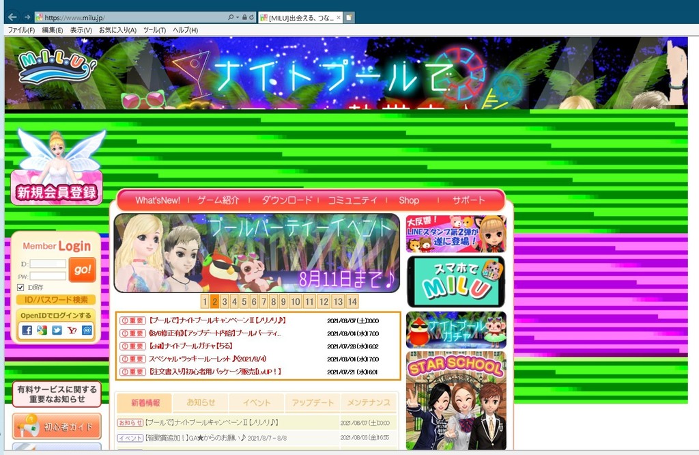Expand the address bar search dropdown arrow
The height and width of the screenshot is (455, 699).
tap(238, 17)
